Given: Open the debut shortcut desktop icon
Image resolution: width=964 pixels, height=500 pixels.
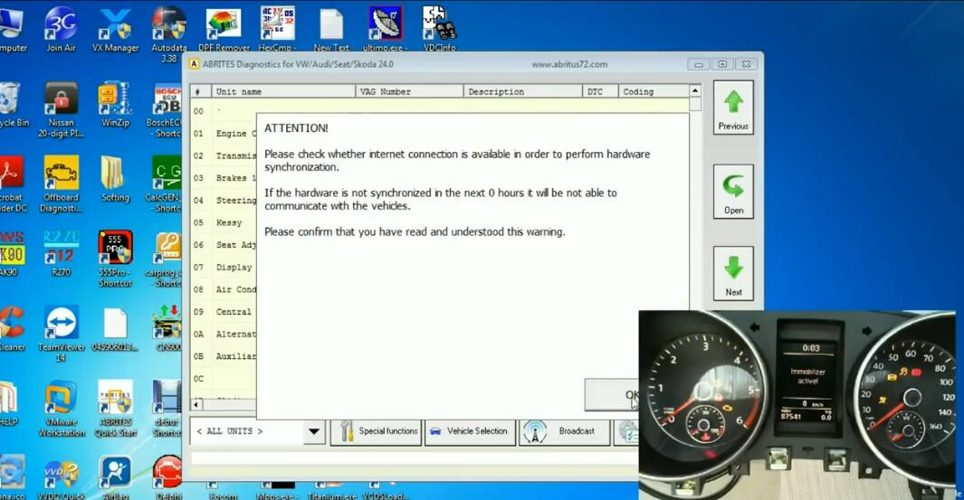Looking at the screenshot, I should 166,409.
